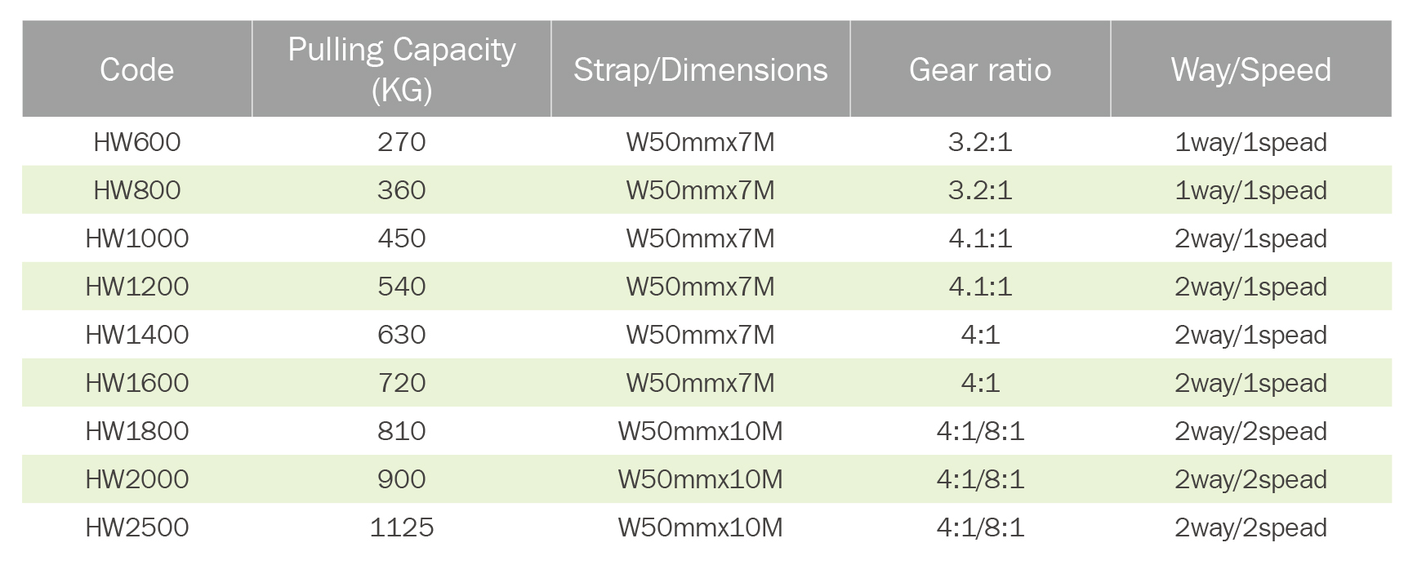Click the HW1600 code cell
Image resolution: width=1413 pixels, height=565 pixels.
(x=136, y=383)
